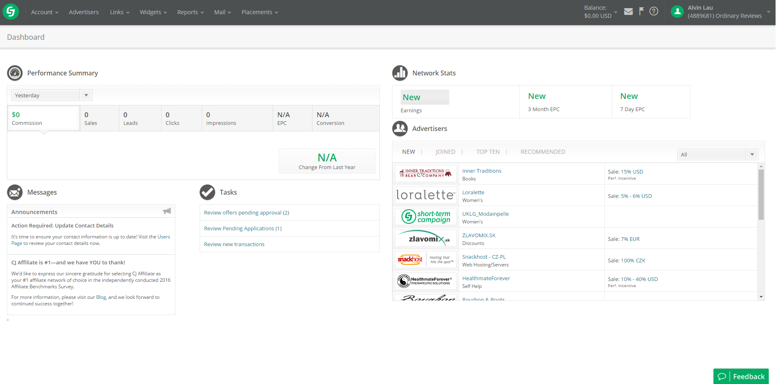Open the Snackhost logo thumbnail
Image resolution: width=778 pixels, height=384 pixels.
(426, 260)
